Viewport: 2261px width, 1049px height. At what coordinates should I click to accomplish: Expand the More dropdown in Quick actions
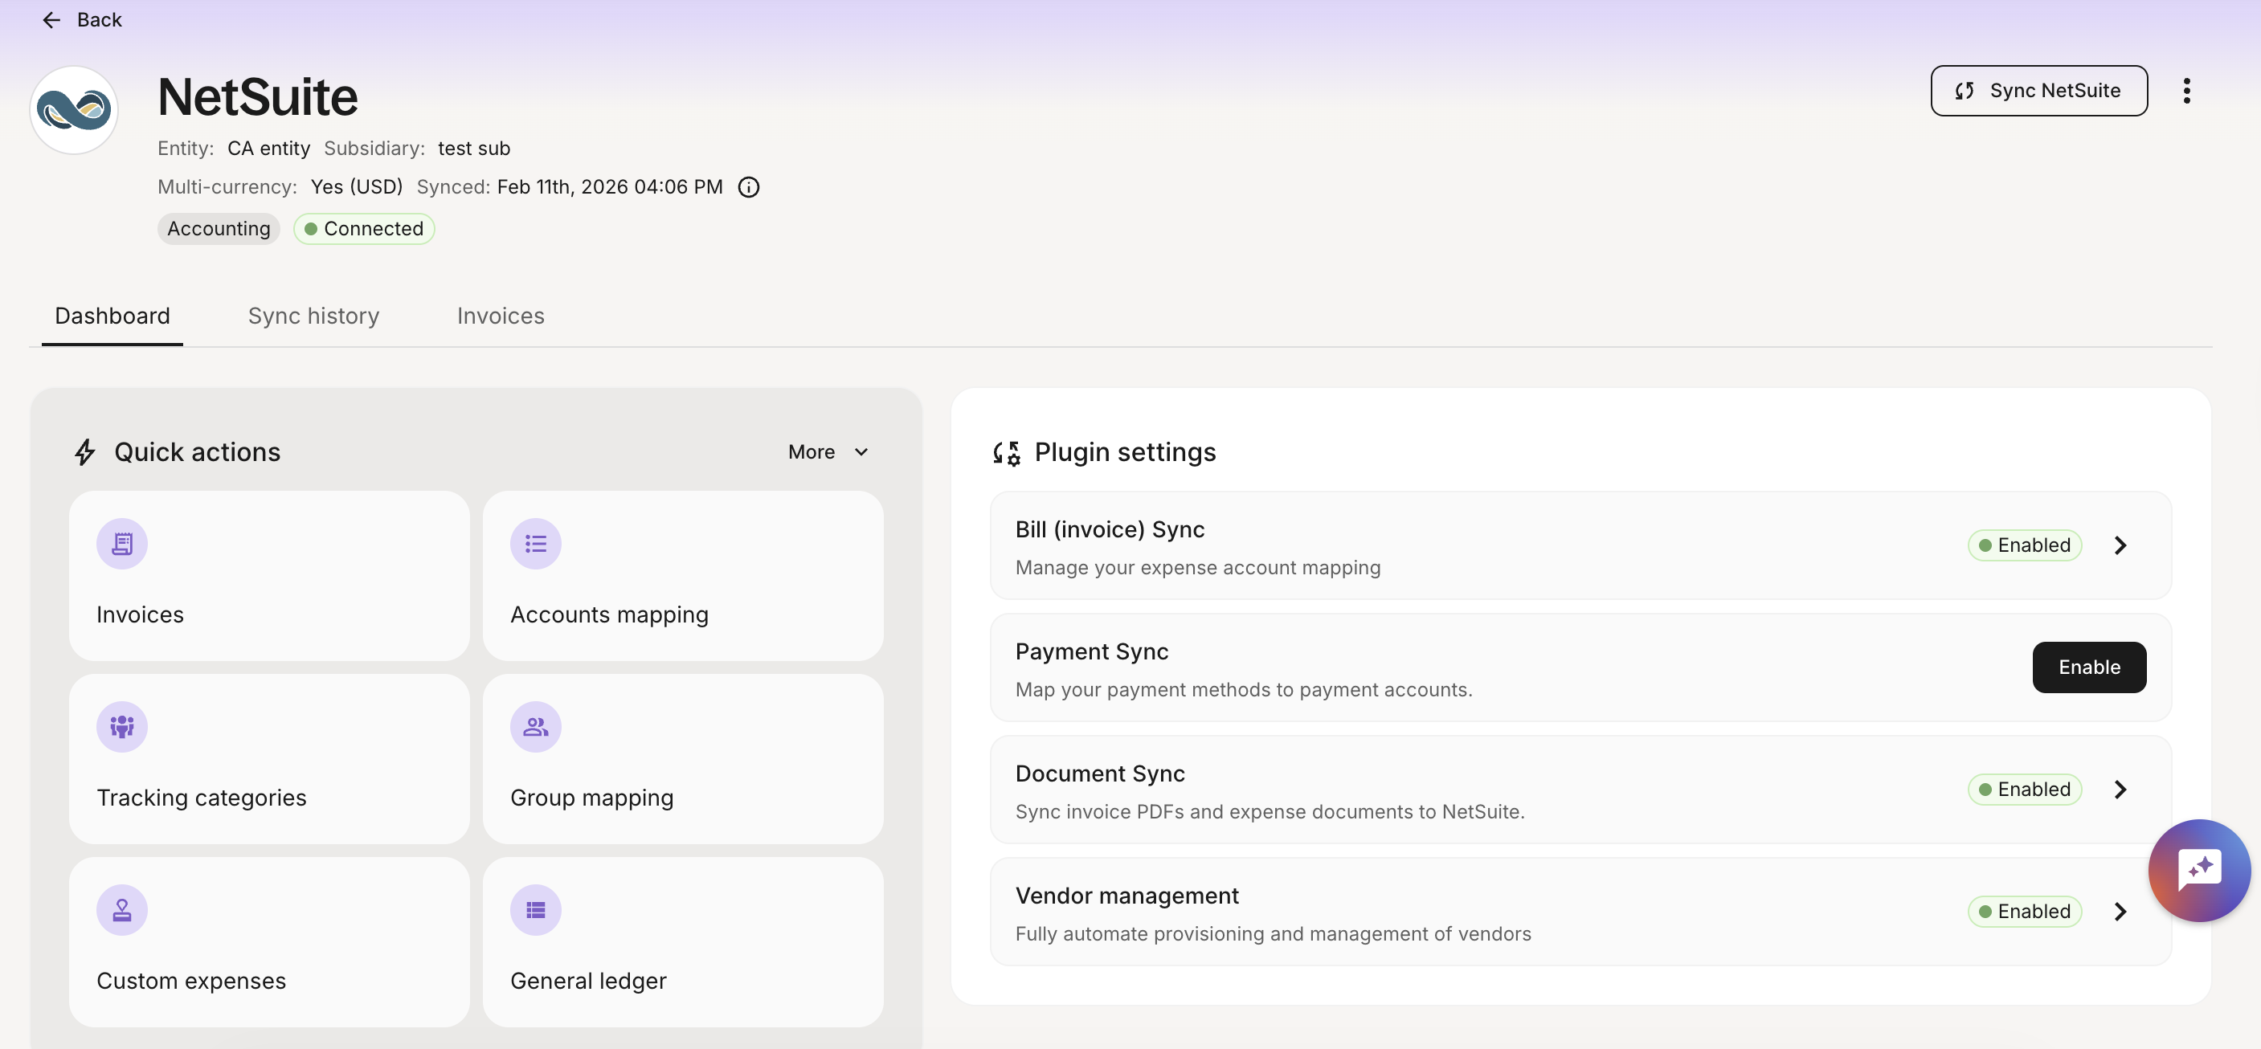pos(828,451)
